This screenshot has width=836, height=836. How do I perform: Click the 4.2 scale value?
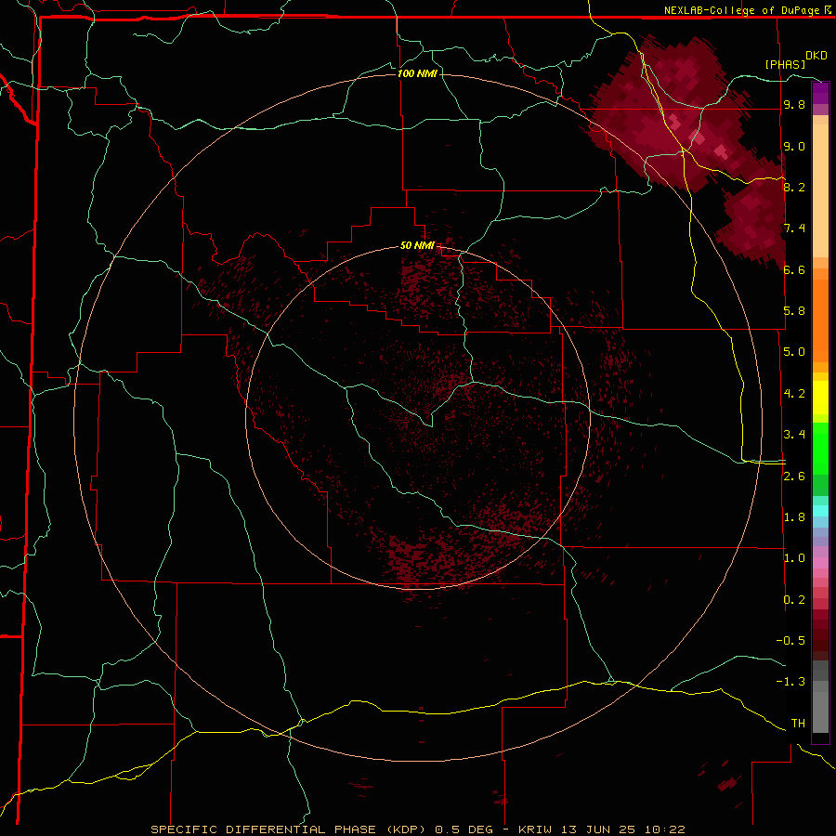[x=794, y=394]
